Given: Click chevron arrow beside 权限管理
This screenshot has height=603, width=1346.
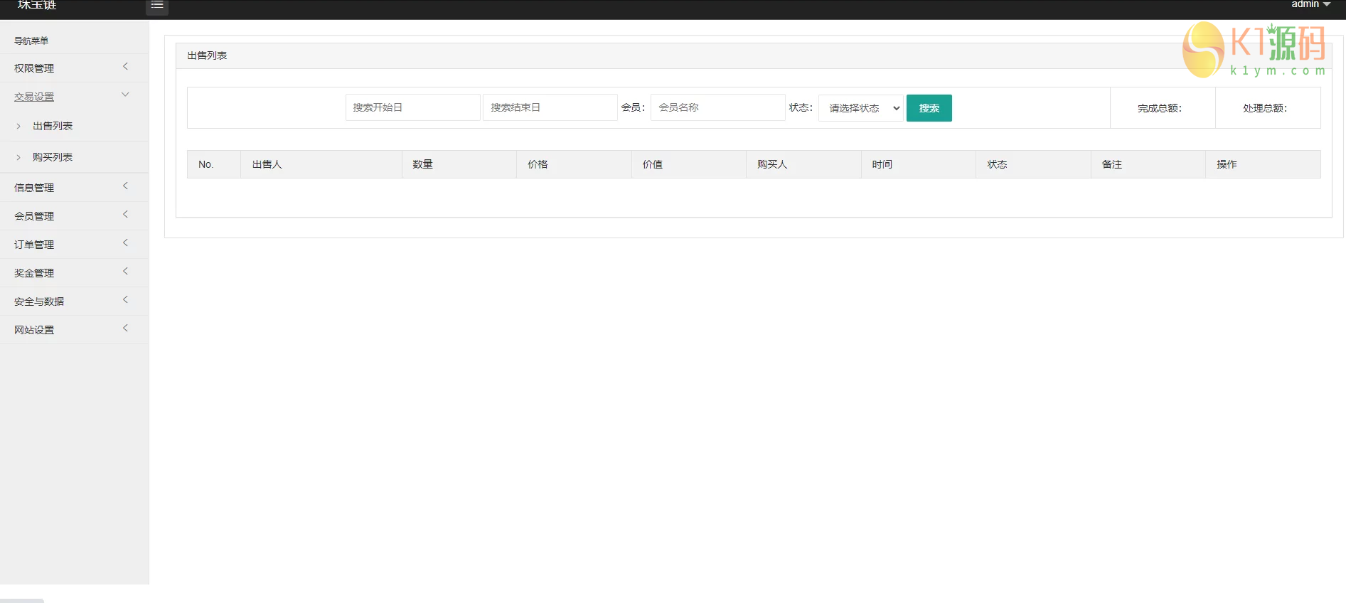Looking at the screenshot, I should coord(125,67).
